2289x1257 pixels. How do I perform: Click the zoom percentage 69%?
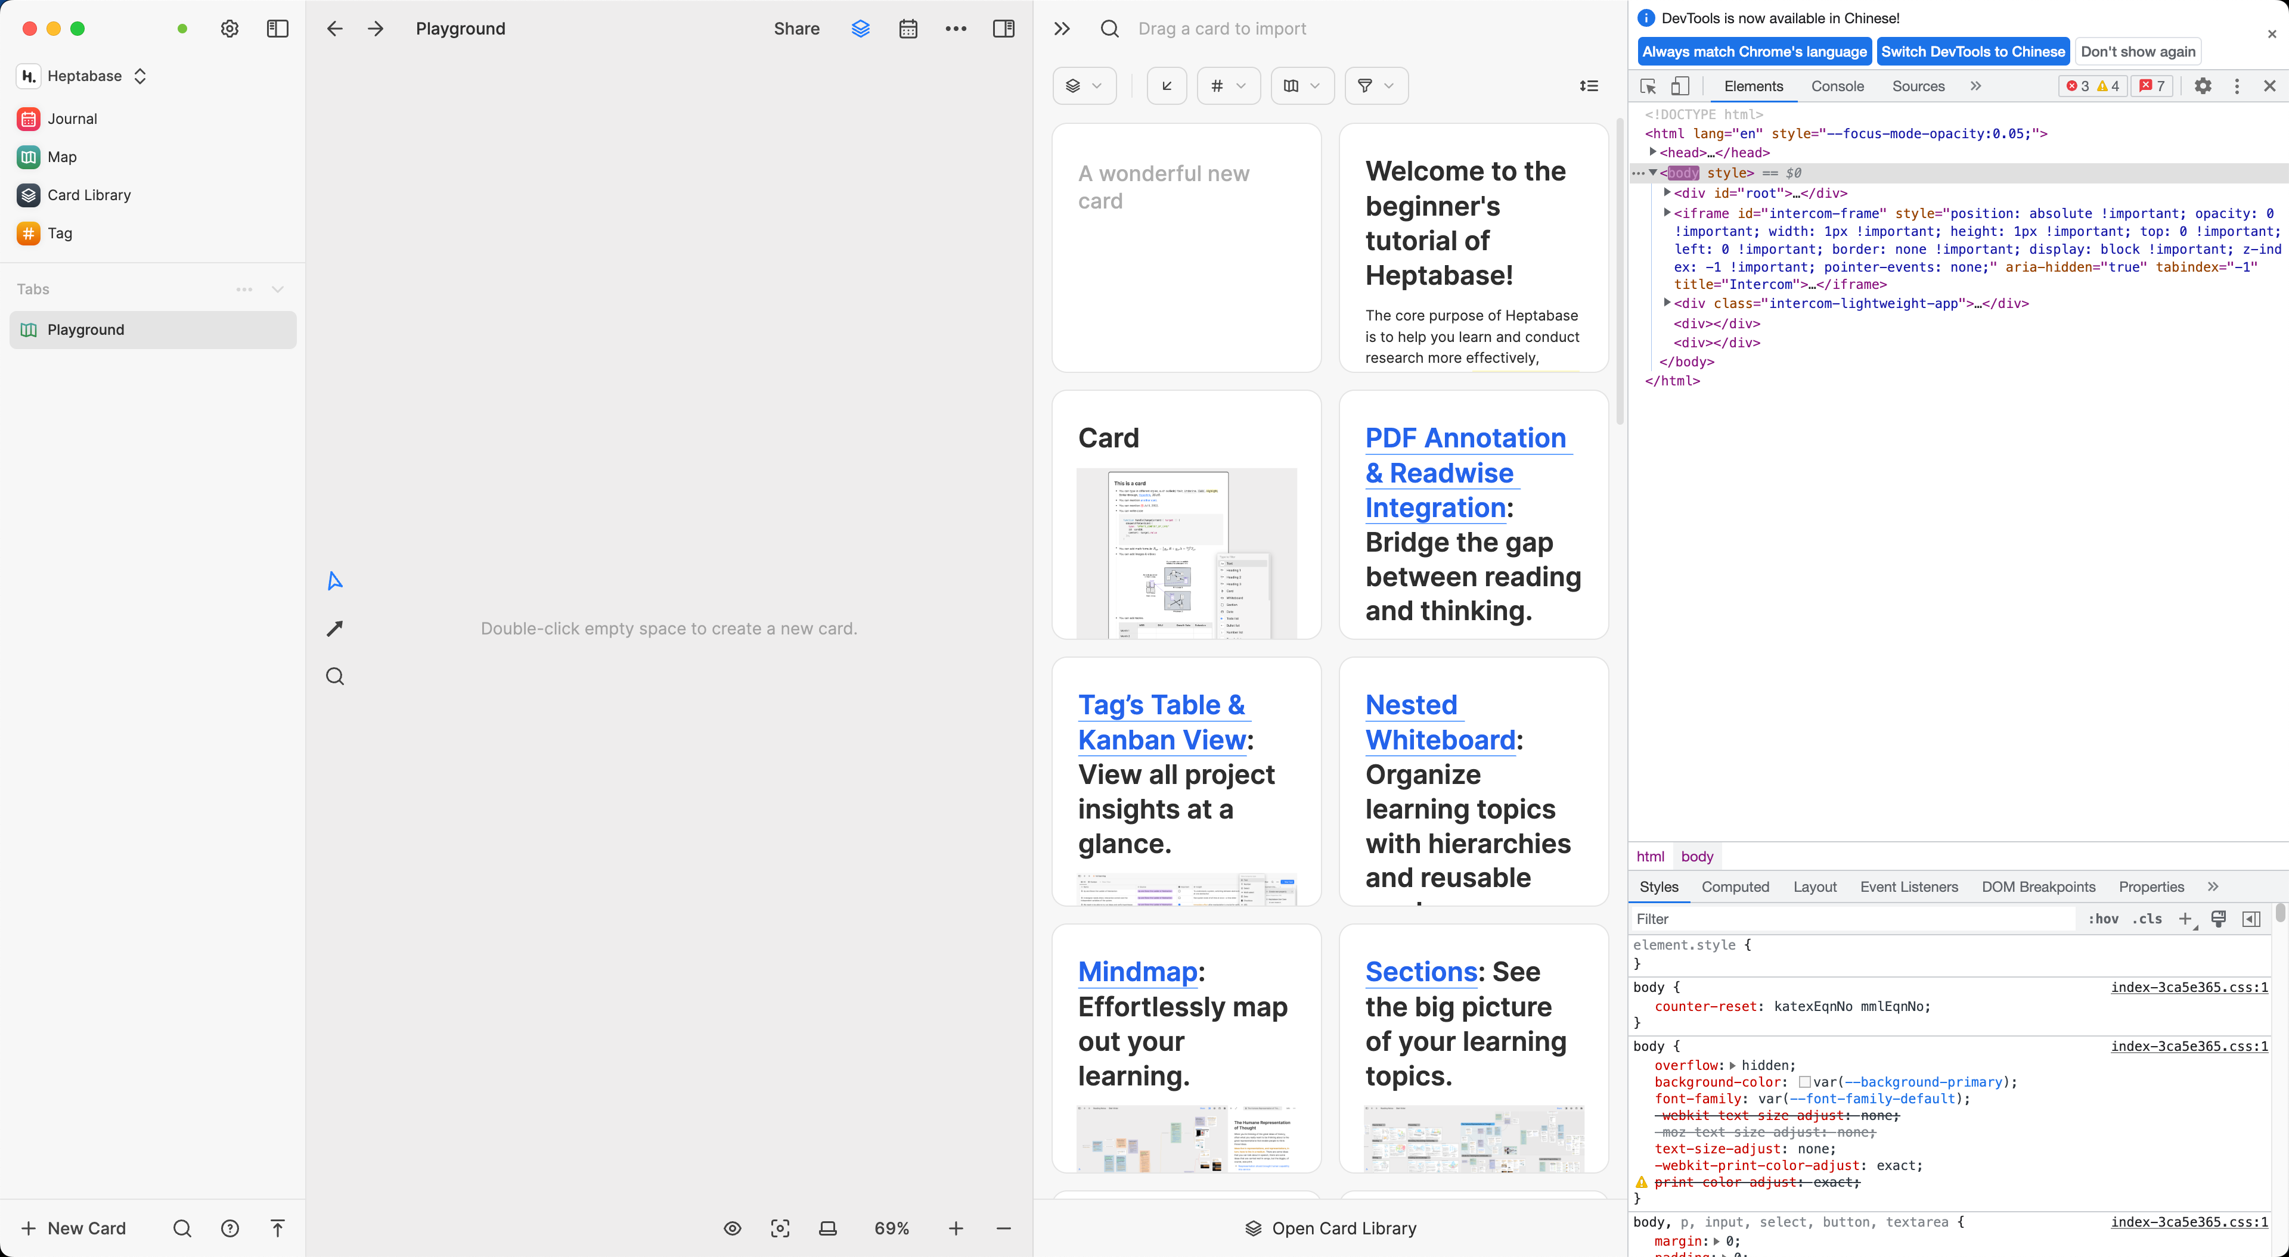pos(891,1228)
